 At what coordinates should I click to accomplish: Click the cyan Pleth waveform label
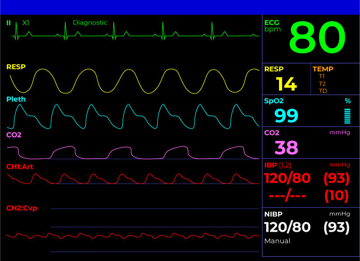click(x=16, y=99)
